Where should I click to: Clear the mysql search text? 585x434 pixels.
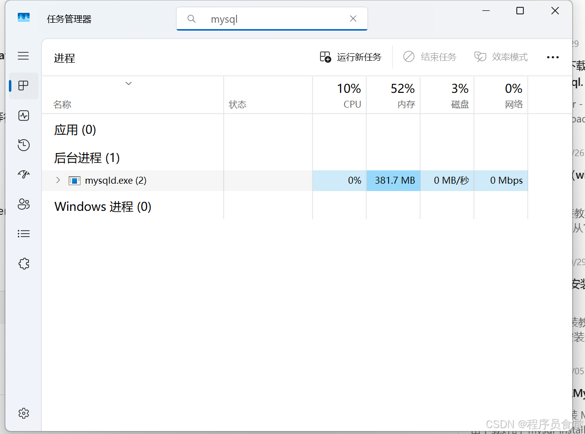353,19
